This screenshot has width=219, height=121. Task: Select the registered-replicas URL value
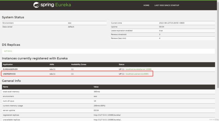point(107,115)
